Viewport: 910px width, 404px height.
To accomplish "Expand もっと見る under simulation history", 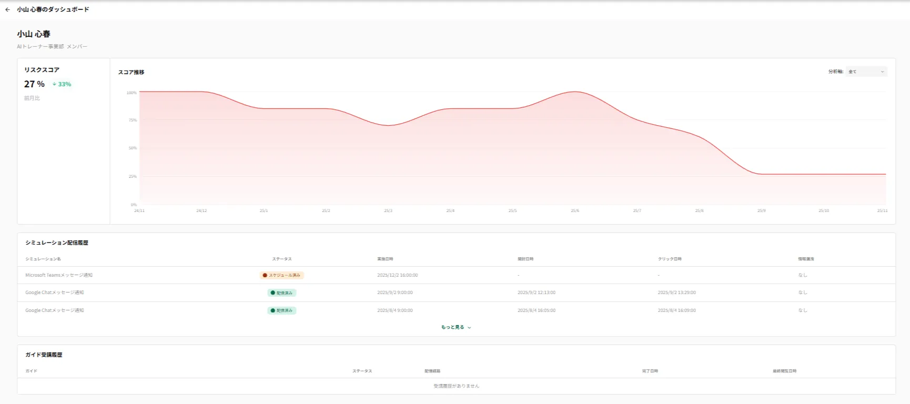I will coord(456,327).
